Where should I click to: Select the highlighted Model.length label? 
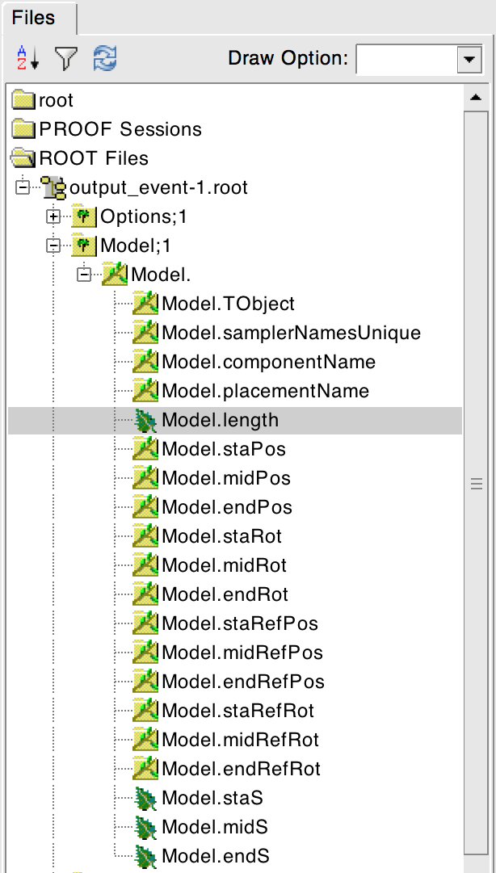tap(220, 420)
